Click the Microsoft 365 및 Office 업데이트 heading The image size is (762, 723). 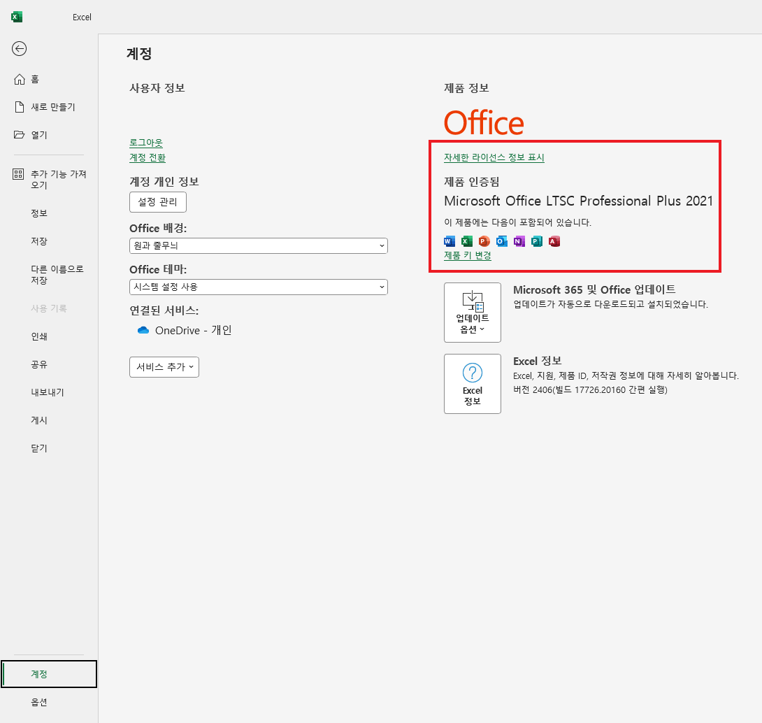[x=594, y=289]
